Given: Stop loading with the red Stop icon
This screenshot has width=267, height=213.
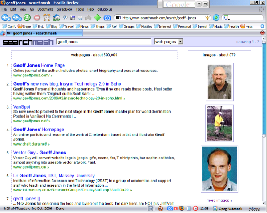Looking at the screenshot, I should (37, 18).
